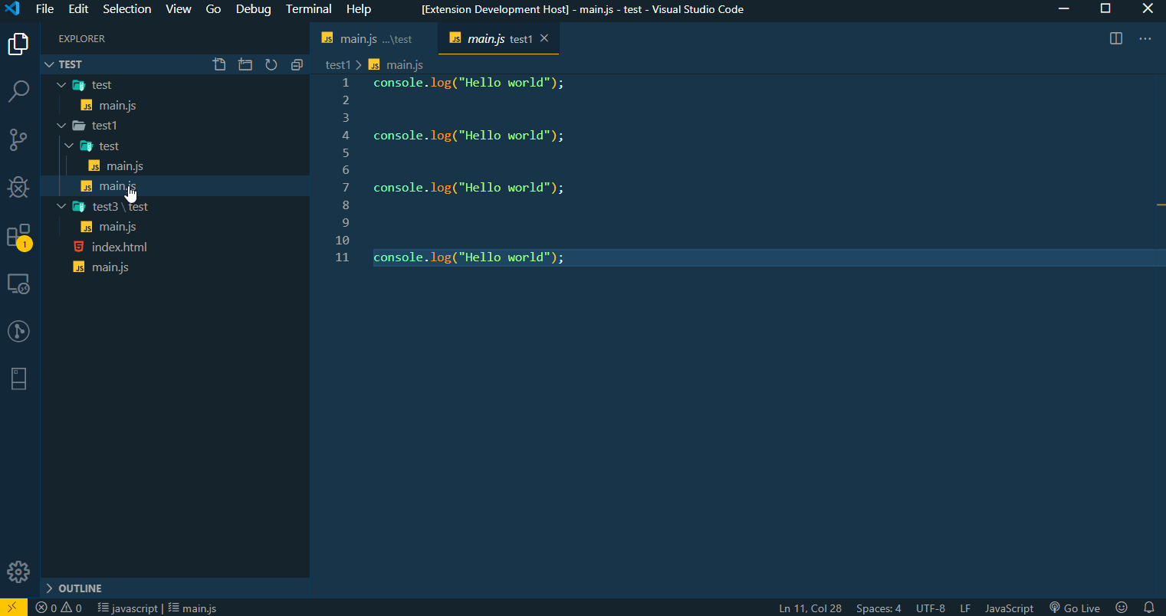
Task: Change language mode JavaScript
Action: click(x=1009, y=608)
